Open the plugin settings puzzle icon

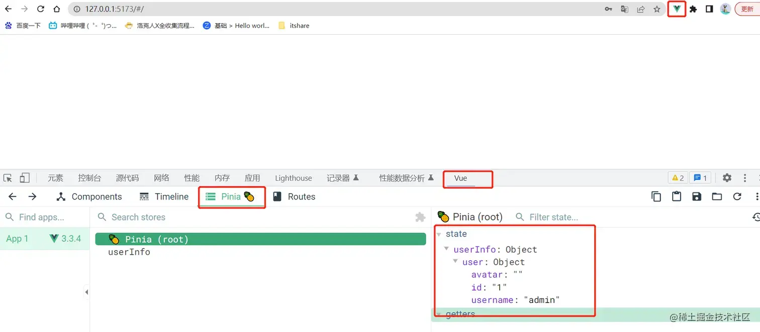coord(420,217)
